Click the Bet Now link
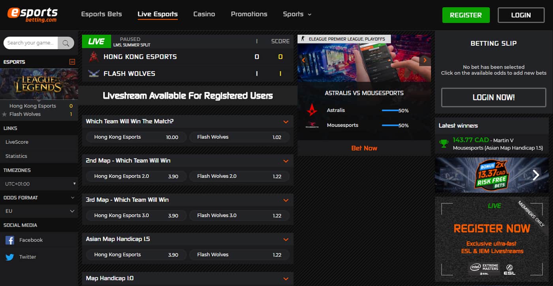553x286 pixels. click(364, 148)
